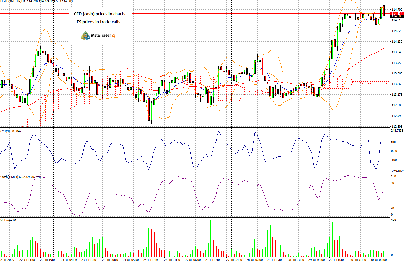Click the 113.365 price axis label
Image resolution: width=404 pixels, height=264 pixels.
click(x=397, y=84)
